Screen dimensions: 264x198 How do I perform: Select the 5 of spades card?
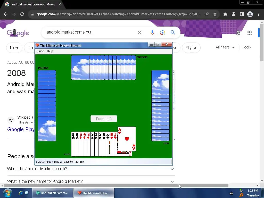(x=100, y=144)
